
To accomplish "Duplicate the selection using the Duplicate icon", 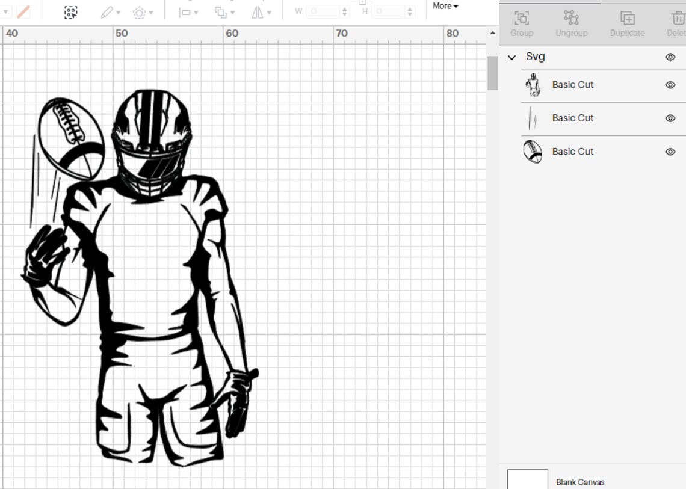I will [x=626, y=19].
